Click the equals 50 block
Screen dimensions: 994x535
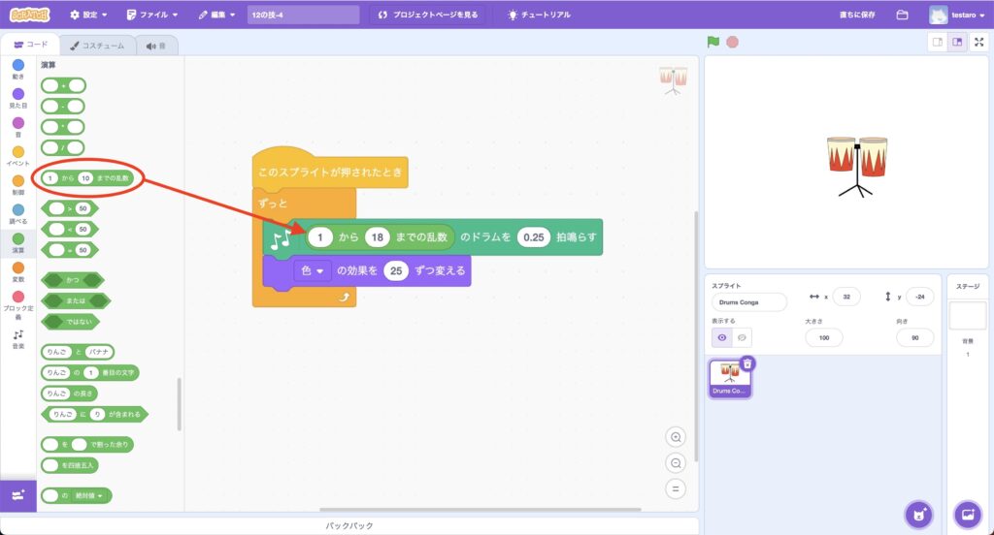click(x=70, y=250)
